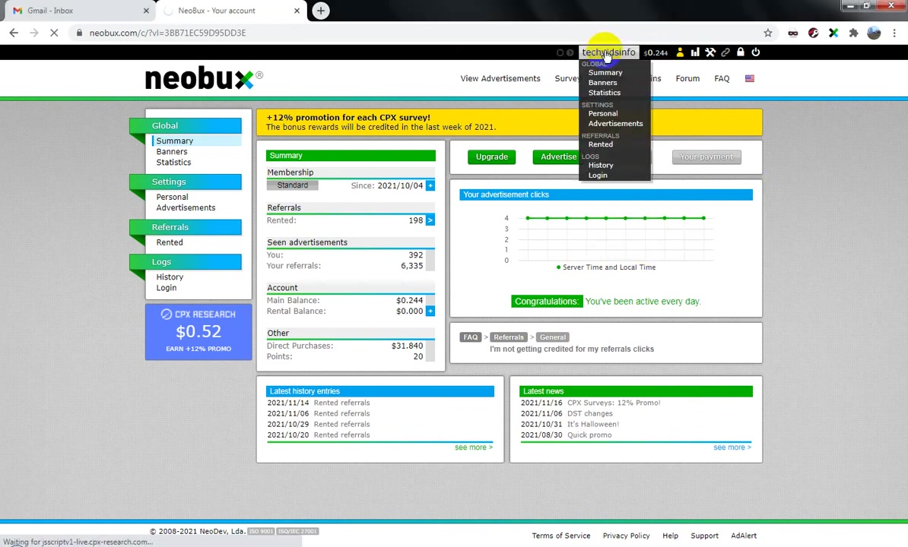
Task: Click the browser address bar URL
Action: coord(167,33)
